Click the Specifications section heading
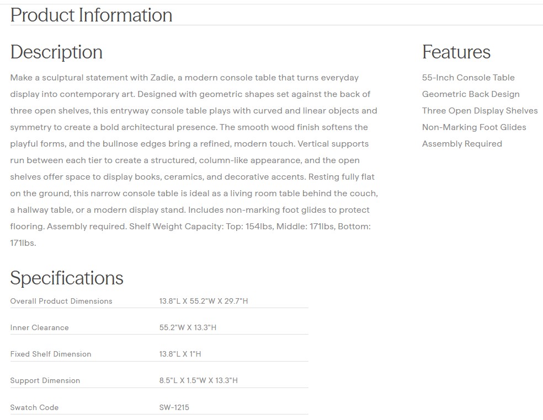 [x=66, y=278]
